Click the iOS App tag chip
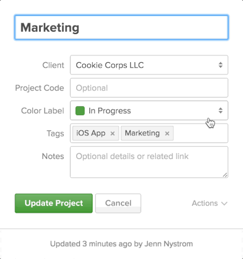 (x=96, y=133)
